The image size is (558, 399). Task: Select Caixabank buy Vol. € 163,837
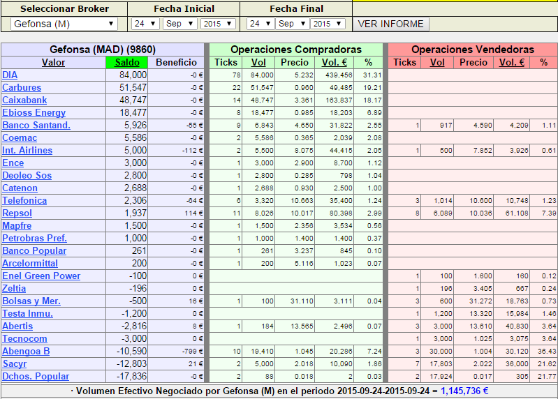click(x=339, y=100)
